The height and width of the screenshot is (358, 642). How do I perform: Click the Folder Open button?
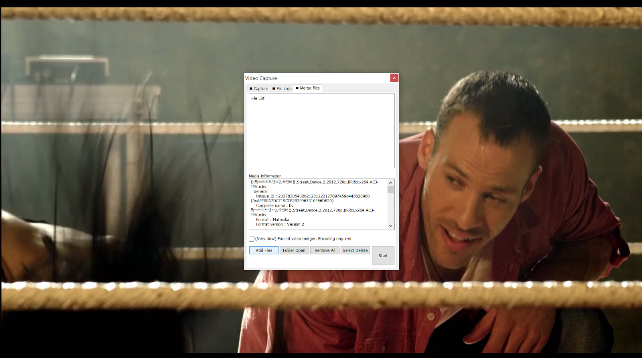pyautogui.click(x=294, y=250)
